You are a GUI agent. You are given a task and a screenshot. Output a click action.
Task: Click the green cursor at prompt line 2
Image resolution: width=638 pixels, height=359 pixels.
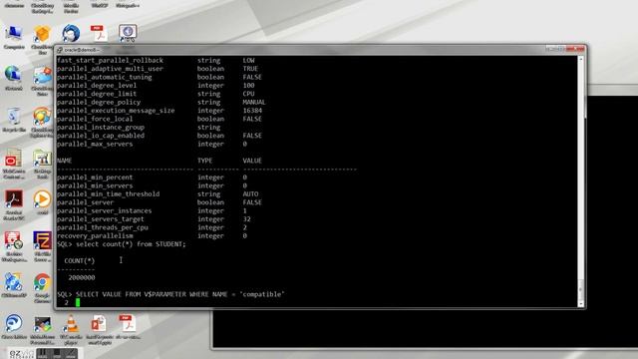coord(78,302)
